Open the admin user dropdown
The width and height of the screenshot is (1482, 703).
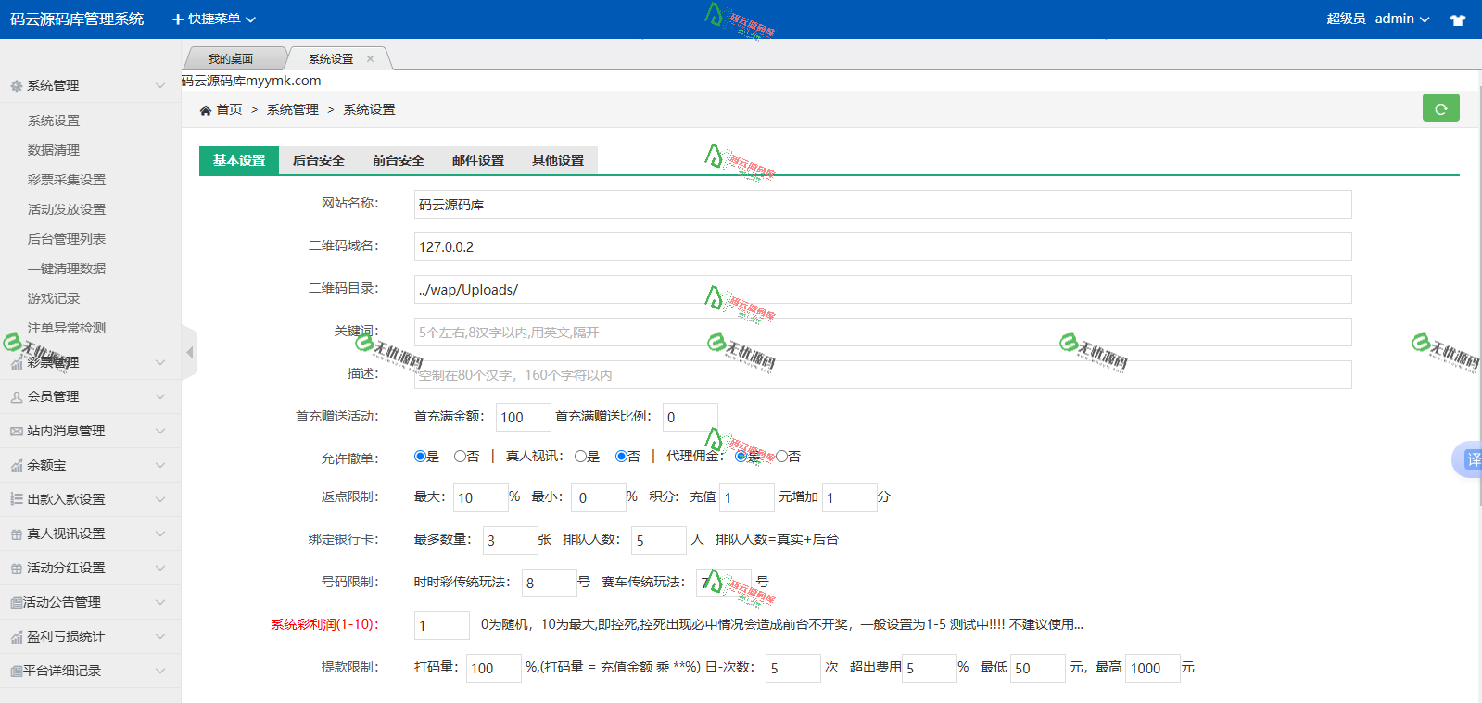1401,19
